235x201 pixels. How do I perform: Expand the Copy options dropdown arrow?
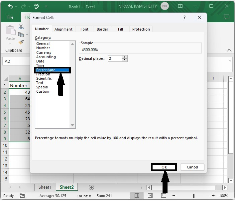click(27, 35)
